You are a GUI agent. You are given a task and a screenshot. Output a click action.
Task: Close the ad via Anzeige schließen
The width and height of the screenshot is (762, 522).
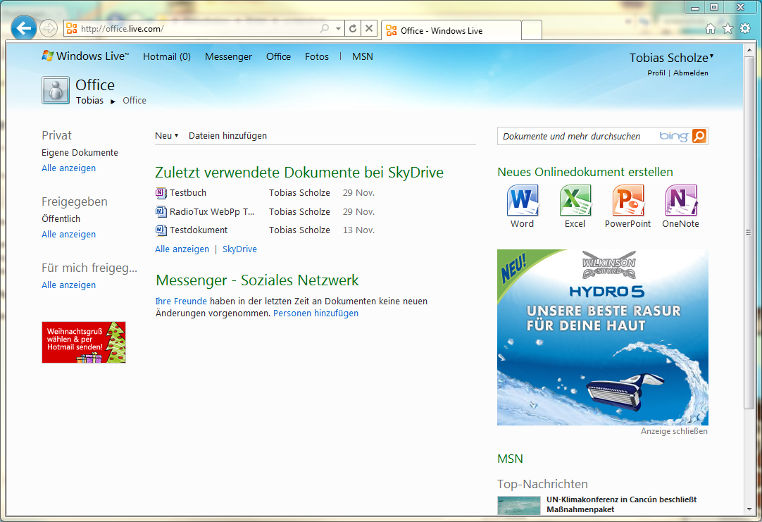click(674, 431)
